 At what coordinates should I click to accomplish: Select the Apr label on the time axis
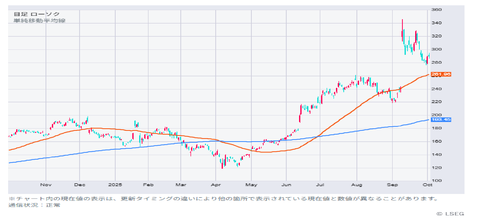tap(216, 185)
